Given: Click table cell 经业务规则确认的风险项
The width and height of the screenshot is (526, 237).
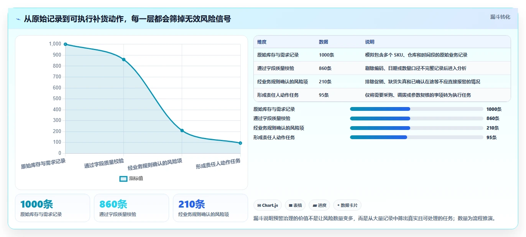Looking at the screenshot, I should pos(283,82).
